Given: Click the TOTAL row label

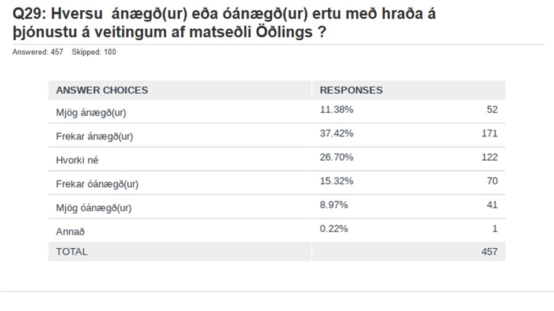Looking at the screenshot, I should 72,252.
